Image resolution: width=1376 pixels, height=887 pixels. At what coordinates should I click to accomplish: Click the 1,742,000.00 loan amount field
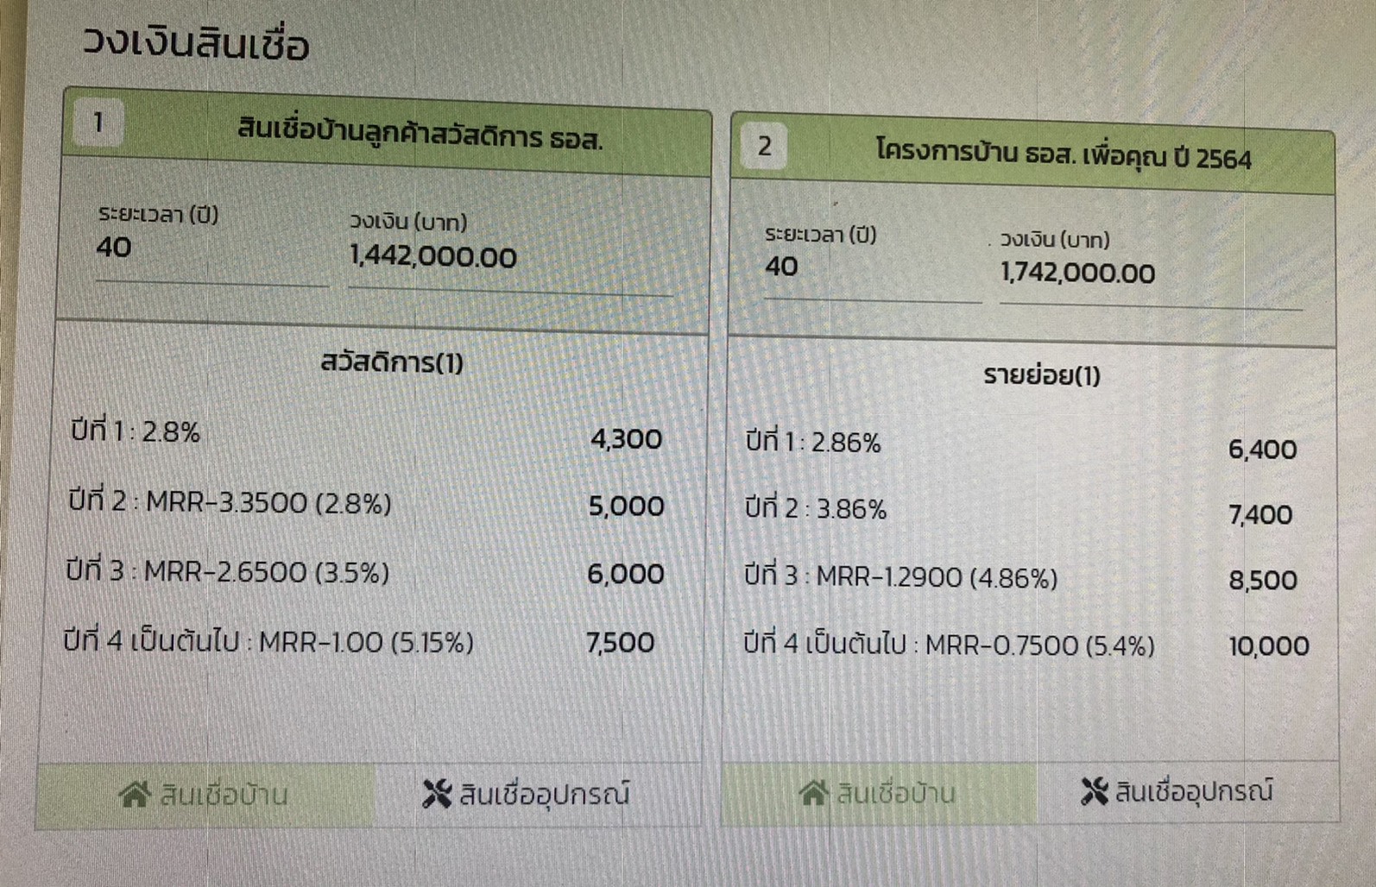tap(1150, 274)
